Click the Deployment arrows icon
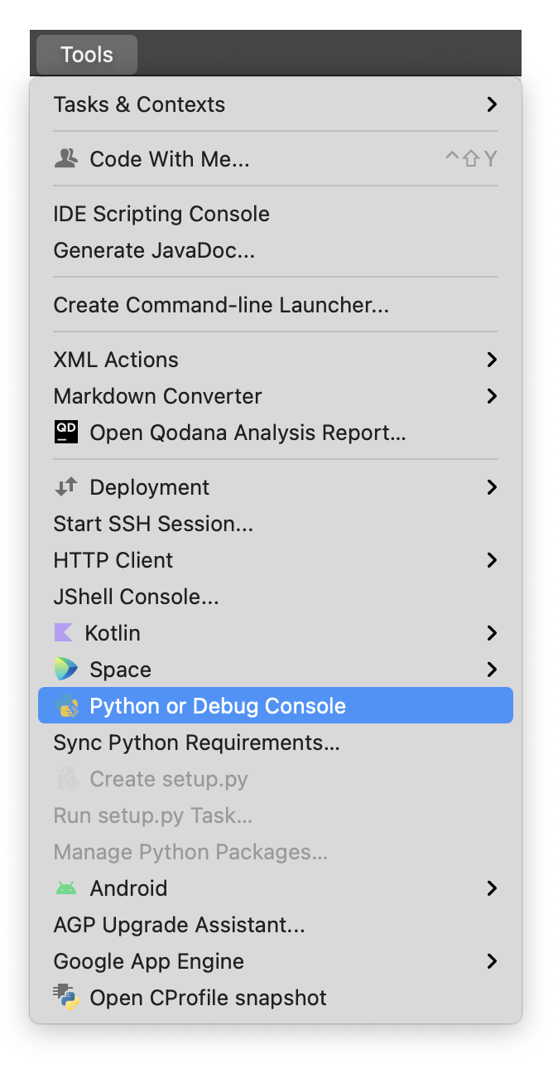 pyautogui.click(x=65, y=486)
